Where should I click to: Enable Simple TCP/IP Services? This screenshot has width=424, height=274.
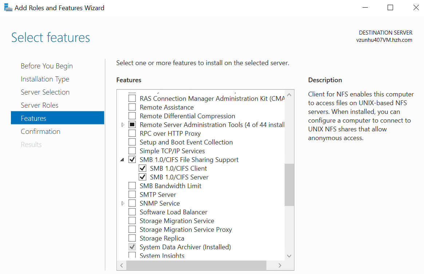pos(132,151)
